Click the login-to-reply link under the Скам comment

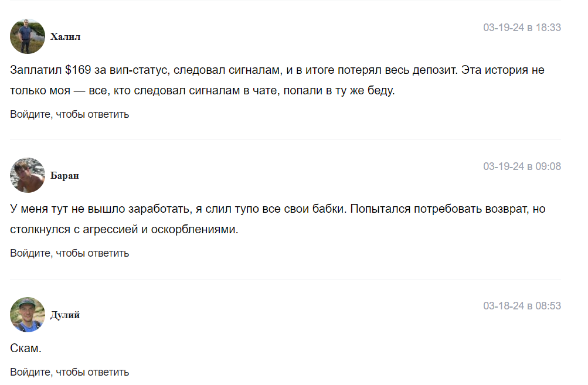(69, 372)
